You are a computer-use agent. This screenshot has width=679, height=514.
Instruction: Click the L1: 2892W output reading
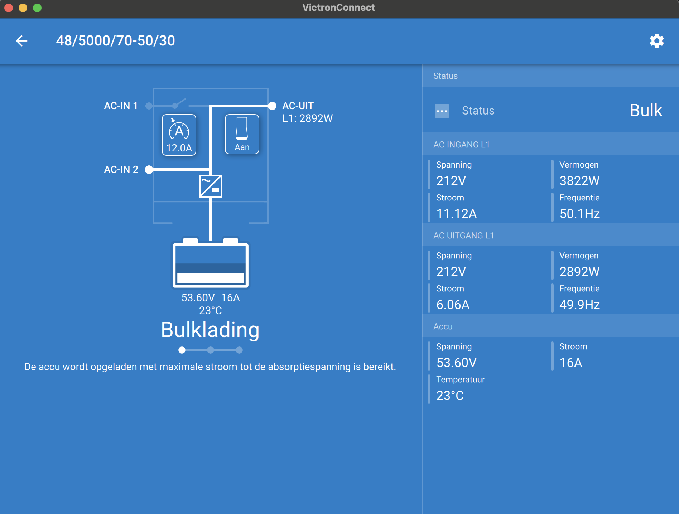pos(308,118)
